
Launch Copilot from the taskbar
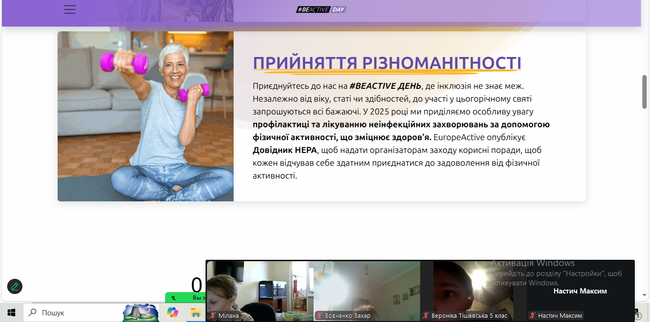click(172, 313)
